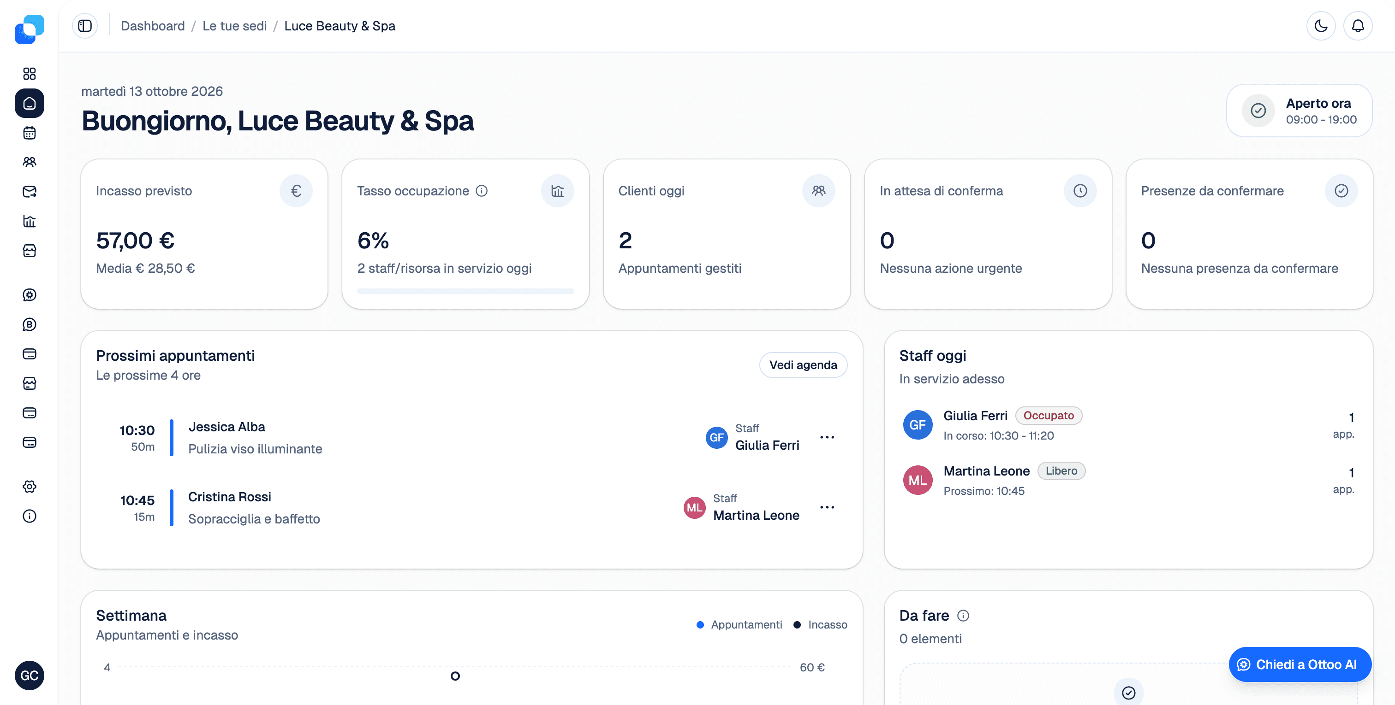Click the info icon next to Da fare
The height and width of the screenshot is (705, 1395).
pyautogui.click(x=963, y=616)
